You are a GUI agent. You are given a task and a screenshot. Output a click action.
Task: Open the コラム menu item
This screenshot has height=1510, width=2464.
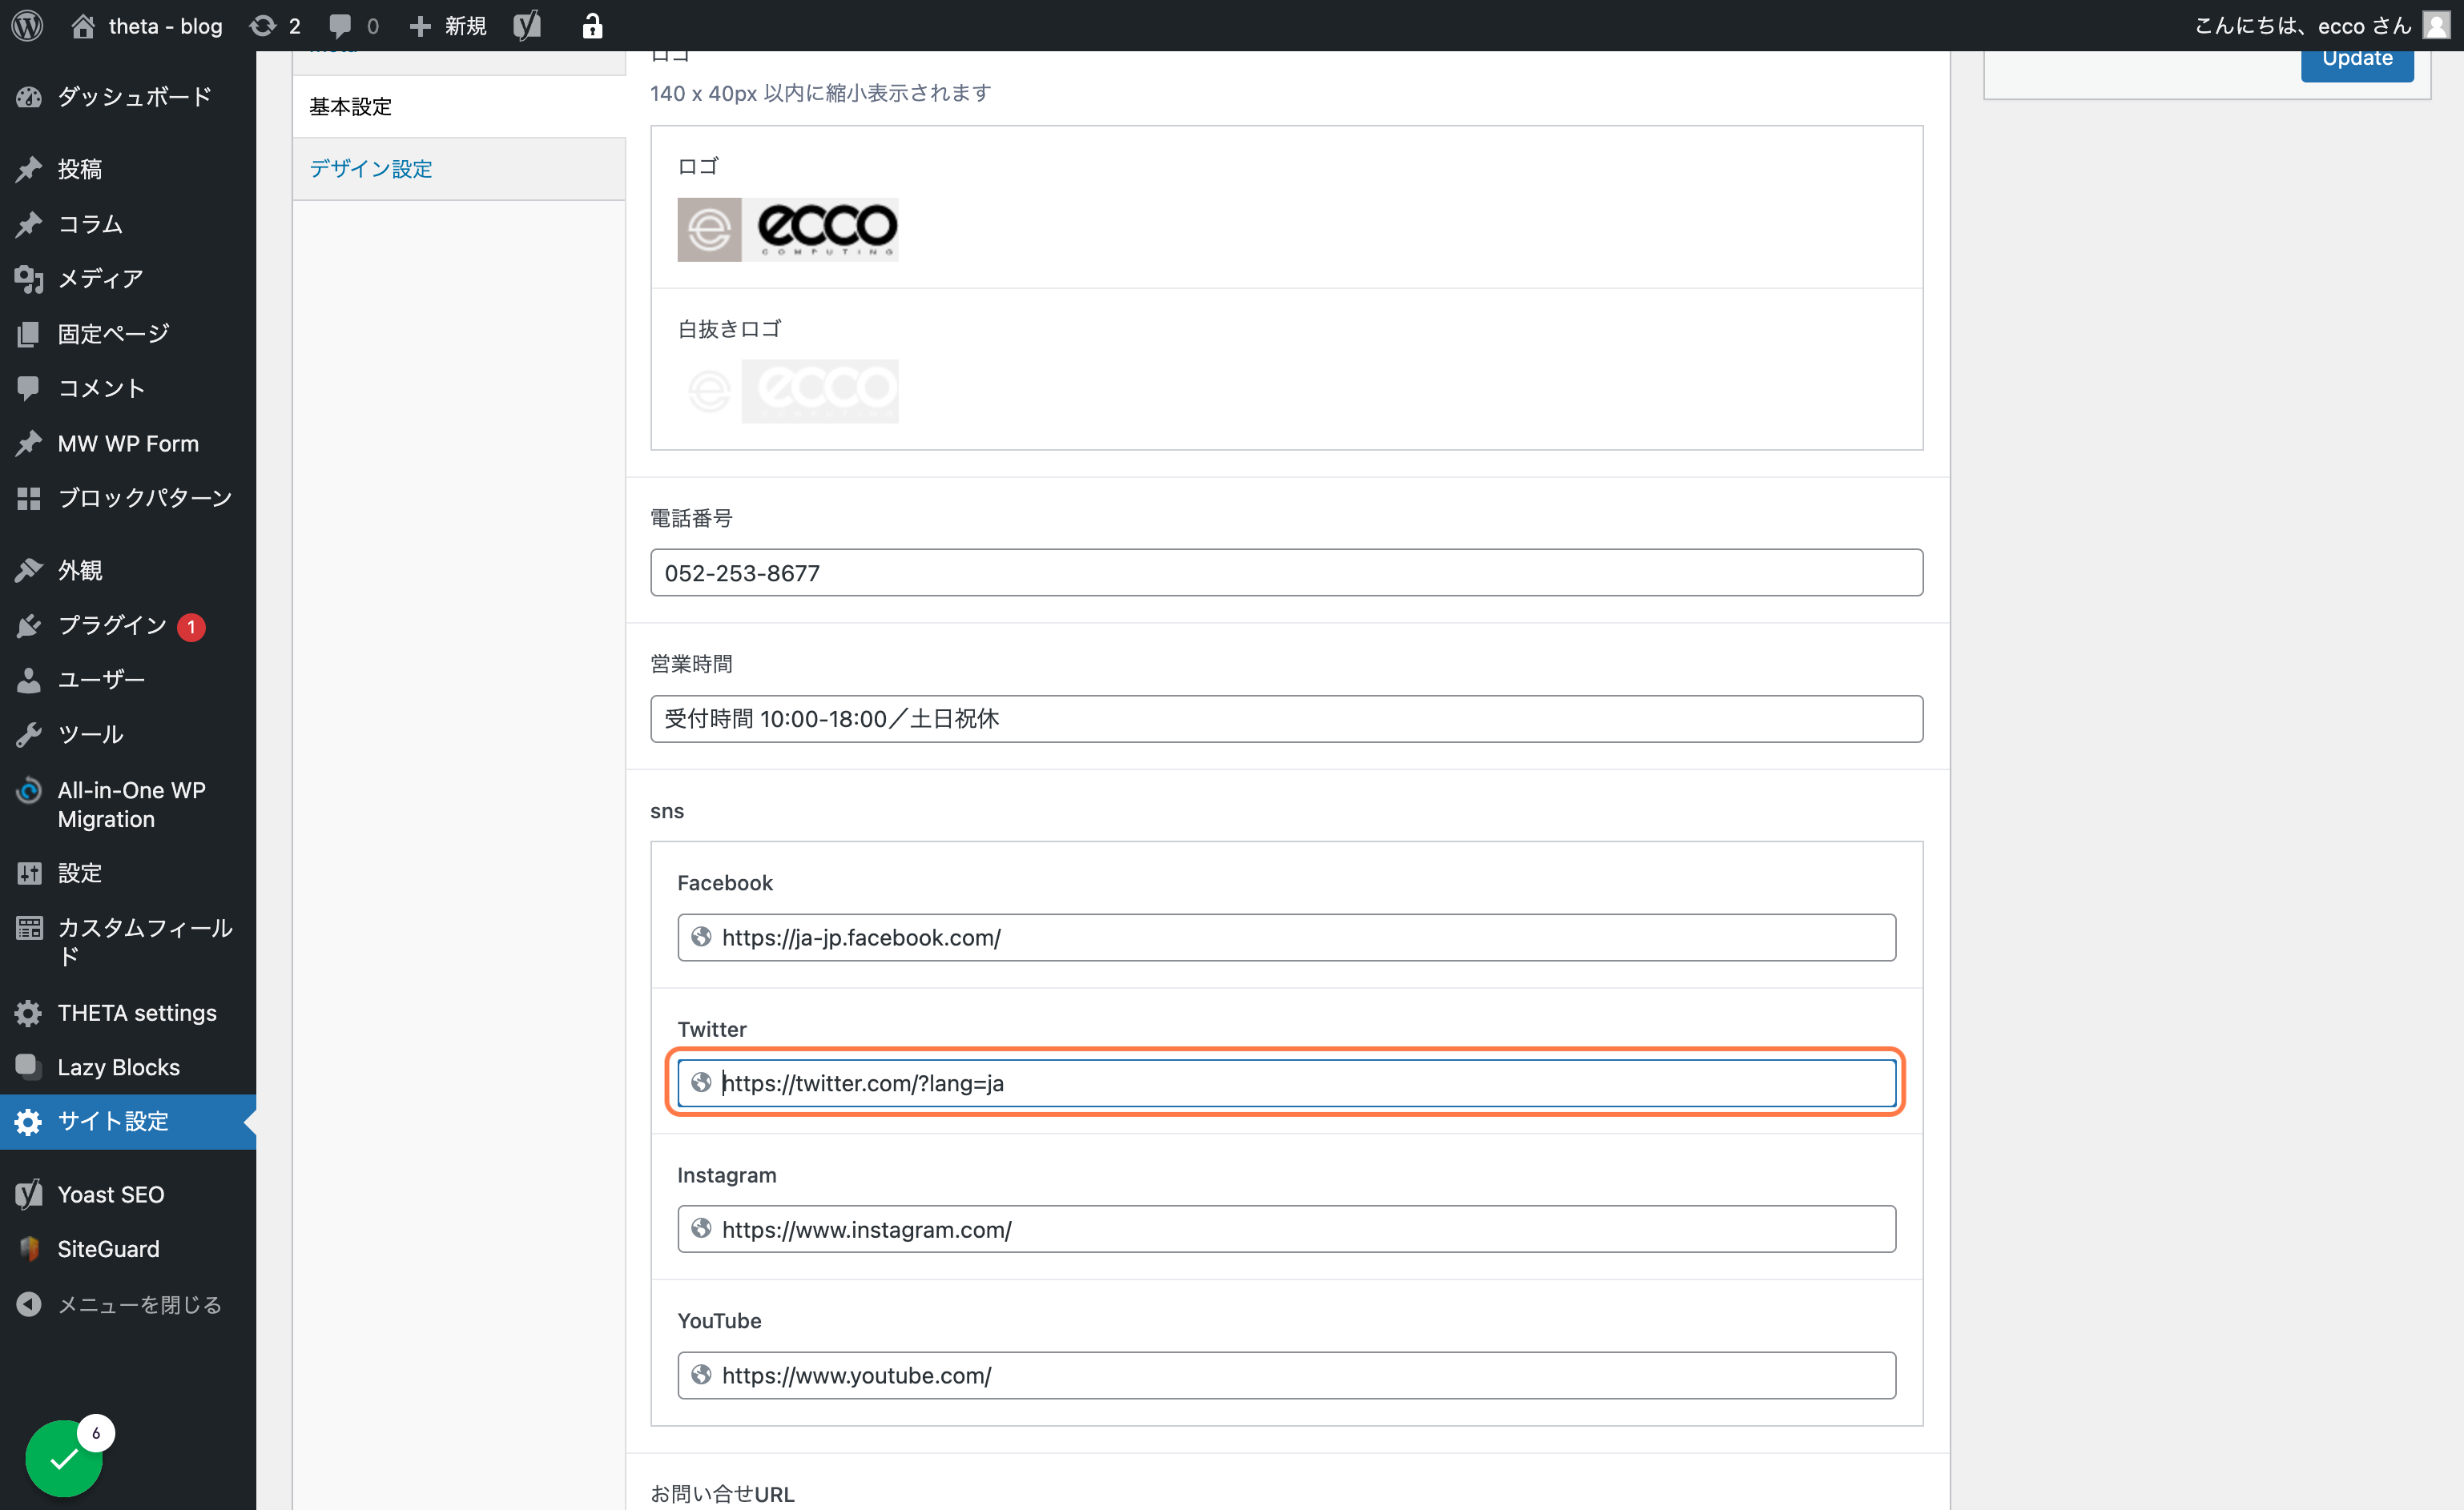click(x=128, y=224)
